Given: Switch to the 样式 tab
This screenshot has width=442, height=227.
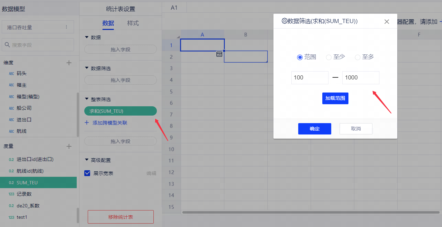Looking at the screenshot, I should [133, 23].
